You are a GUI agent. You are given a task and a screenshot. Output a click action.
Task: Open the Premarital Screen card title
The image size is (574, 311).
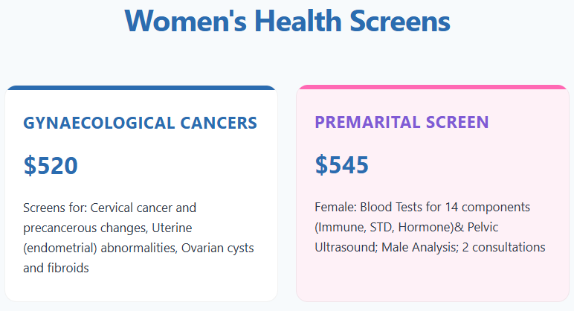click(x=402, y=123)
